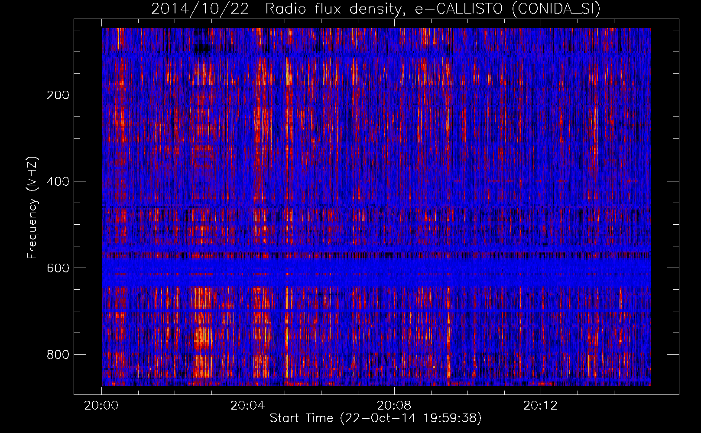Click the station name '(CONIDA_SI)' in the title
The height and width of the screenshot is (433, 701).
[556, 9]
